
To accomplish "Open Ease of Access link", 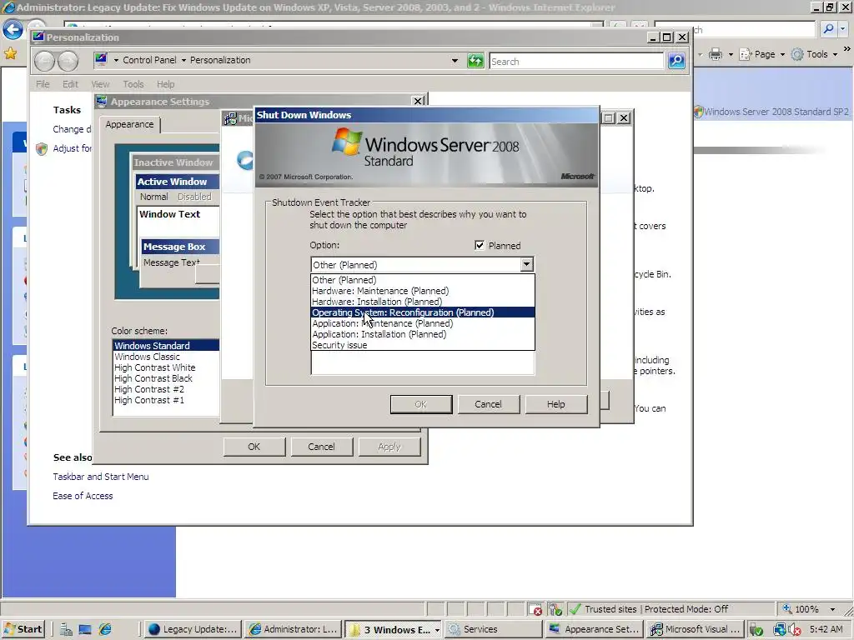I will pyautogui.click(x=83, y=496).
